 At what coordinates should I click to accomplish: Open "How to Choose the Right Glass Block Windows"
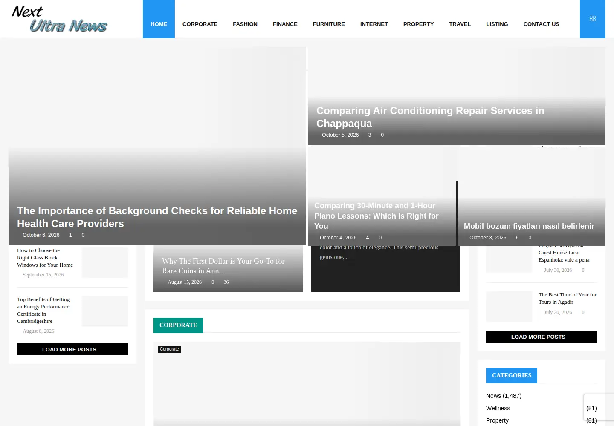click(x=45, y=258)
